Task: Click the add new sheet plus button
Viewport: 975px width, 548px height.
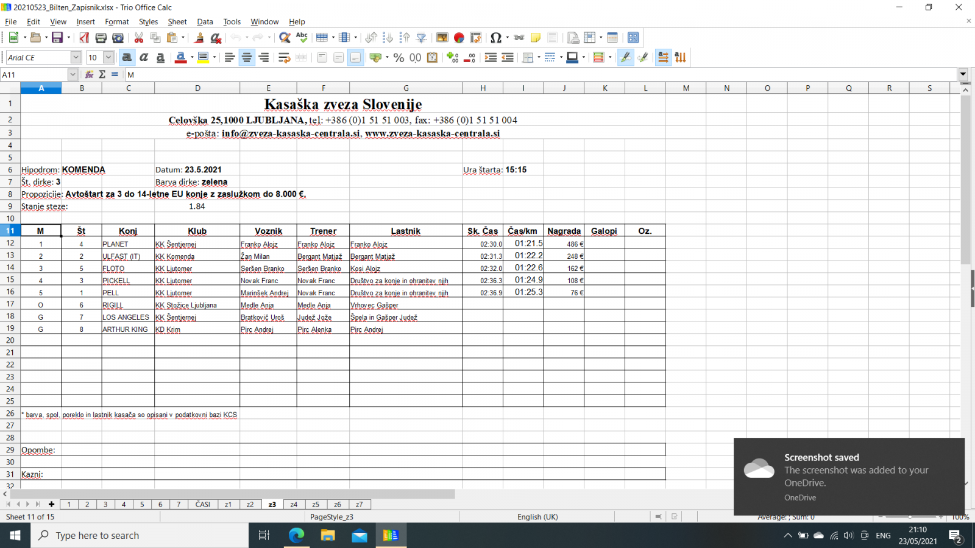Action: tap(52, 504)
